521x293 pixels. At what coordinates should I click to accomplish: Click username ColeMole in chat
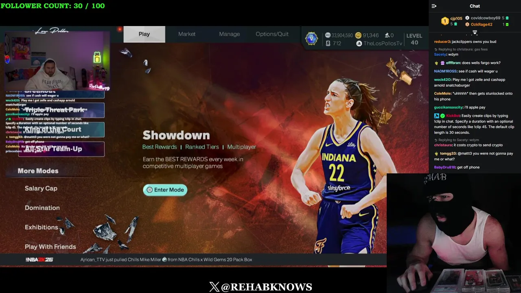click(442, 94)
